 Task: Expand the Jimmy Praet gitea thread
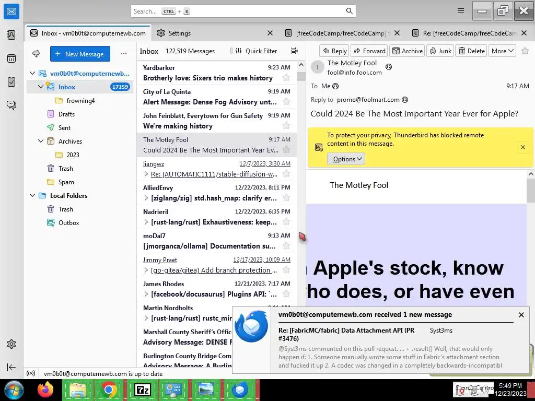coord(146,270)
